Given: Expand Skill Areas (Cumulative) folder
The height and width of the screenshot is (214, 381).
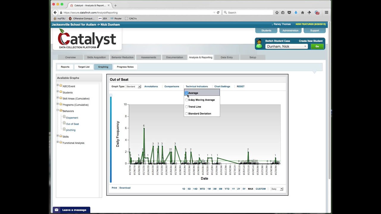Looking at the screenshot, I should point(58,98).
